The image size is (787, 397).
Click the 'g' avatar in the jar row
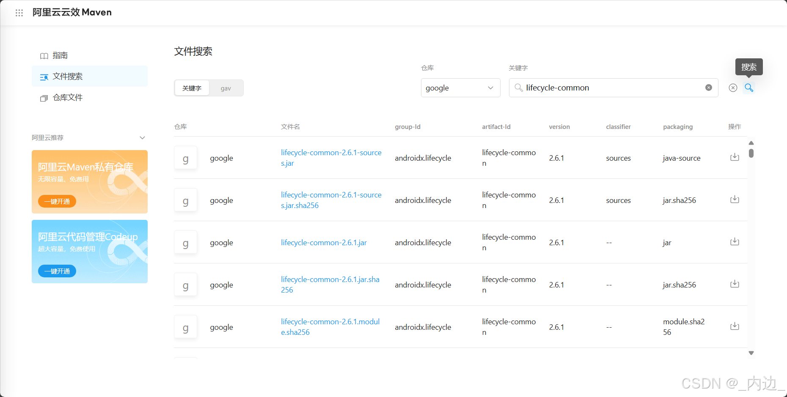185,242
